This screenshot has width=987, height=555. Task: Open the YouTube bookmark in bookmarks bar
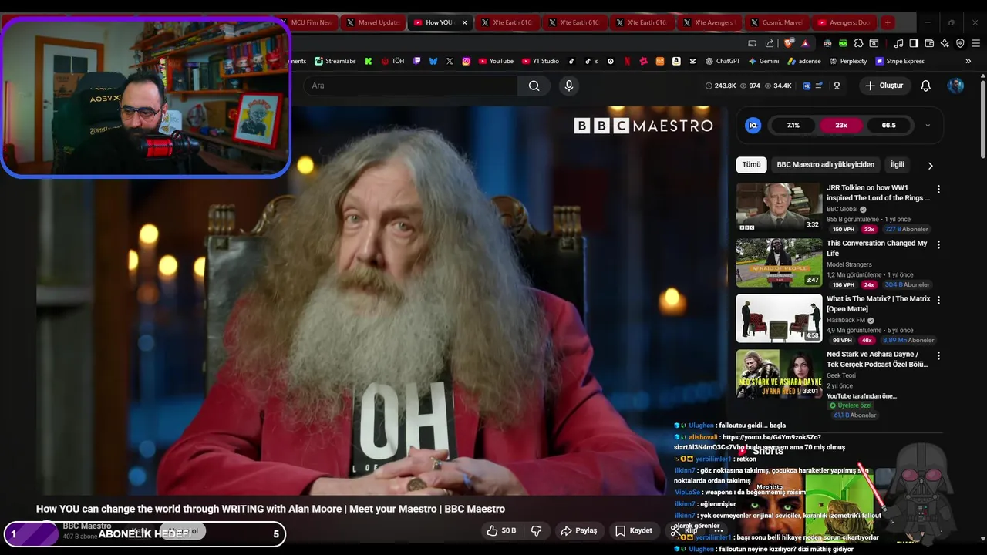tap(495, 61)
